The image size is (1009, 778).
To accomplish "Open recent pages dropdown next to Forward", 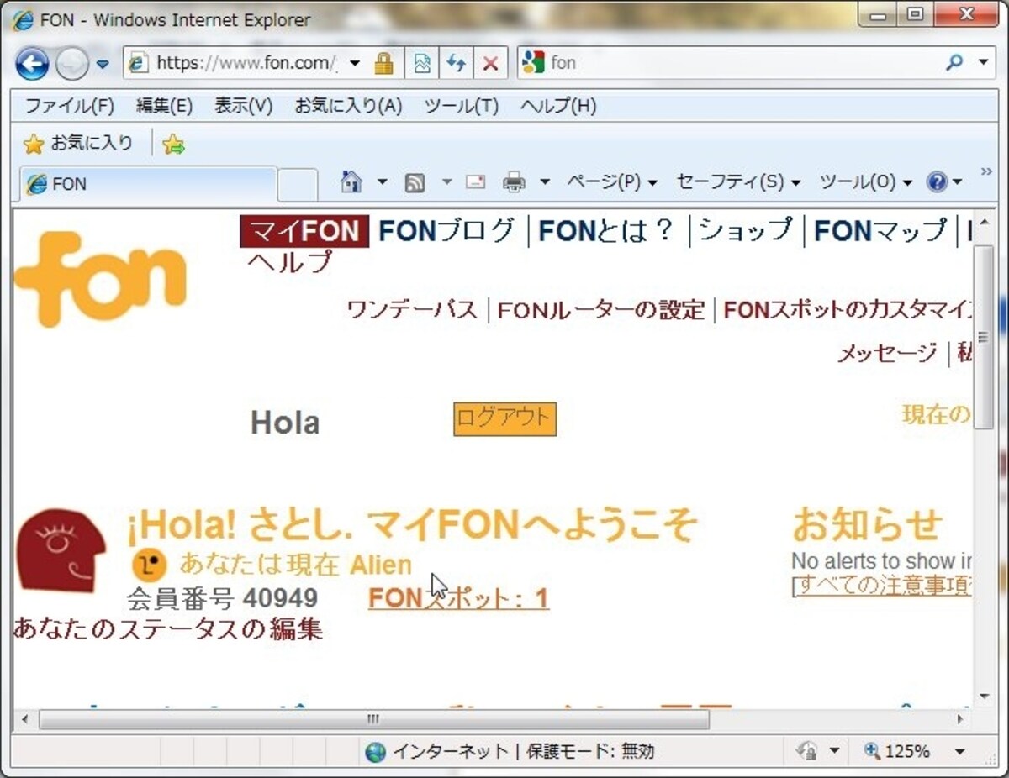I will [x=103, y=64].
